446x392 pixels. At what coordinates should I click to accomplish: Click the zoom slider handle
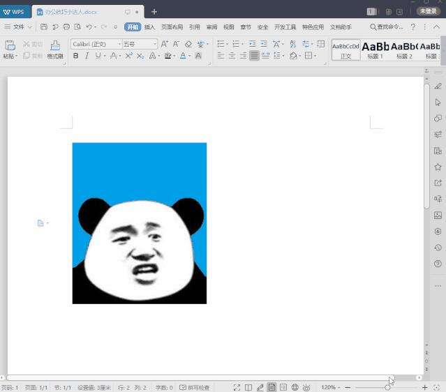click(387, 387)
